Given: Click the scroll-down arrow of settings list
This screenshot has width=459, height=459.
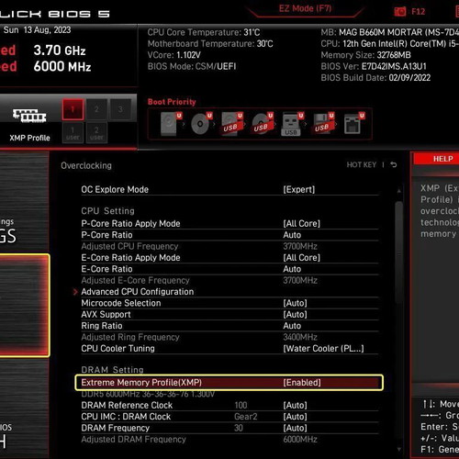Looking at the screenshot, I should pyautogui.click(x=399, y=449).
